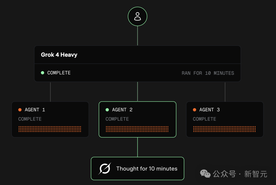Click the Grok logo icon
The width and height of the screenshot is (276, 185).
point(105,168)
